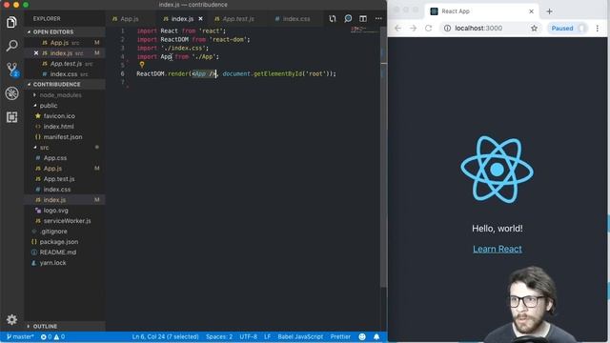View site information icon in address bar

(x=447, y=28)
